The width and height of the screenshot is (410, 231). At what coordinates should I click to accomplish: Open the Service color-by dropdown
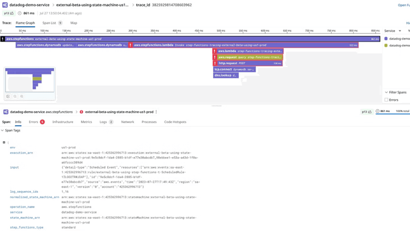[x=393, y=31]
